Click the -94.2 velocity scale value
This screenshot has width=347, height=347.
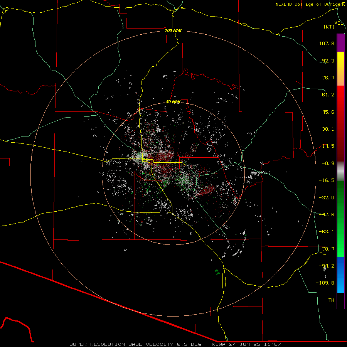(x=327, y=266)
